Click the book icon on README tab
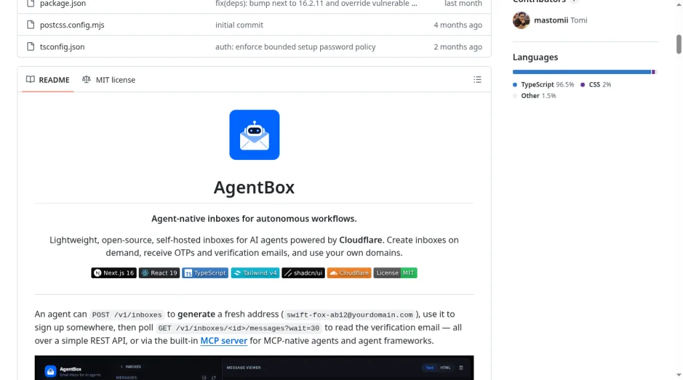 pyautogui.click(x=30, y=79)
